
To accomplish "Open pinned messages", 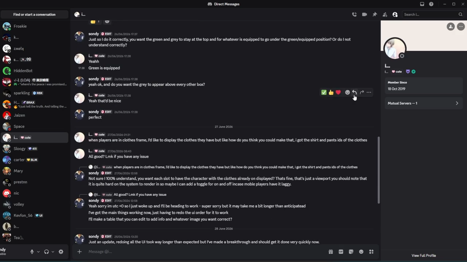I will tap(375, 15).
